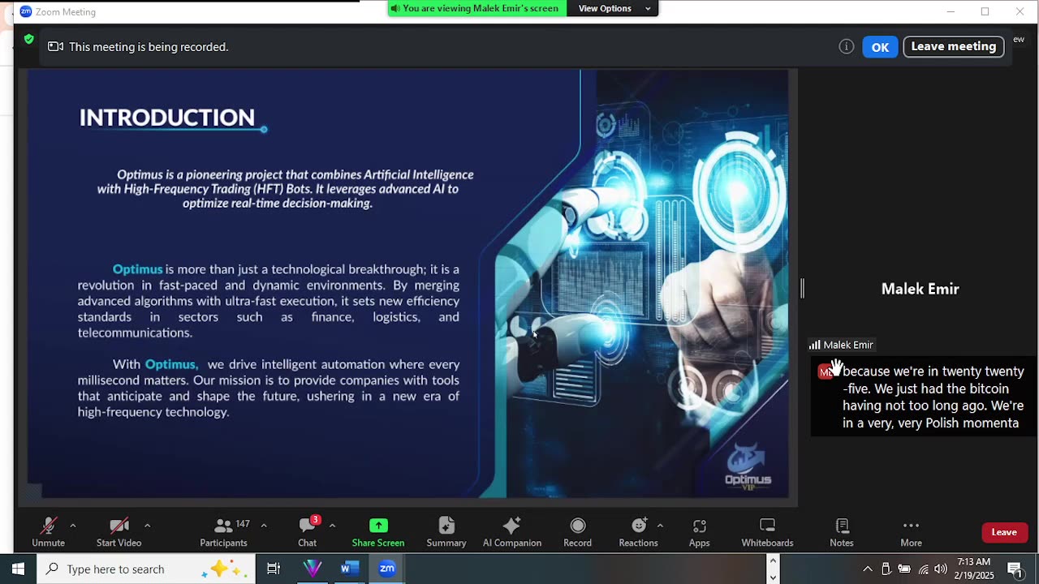Open Microsoft Word from taskbar
Viewport: 1039px width, 584px height.
[x=350, y=569]
